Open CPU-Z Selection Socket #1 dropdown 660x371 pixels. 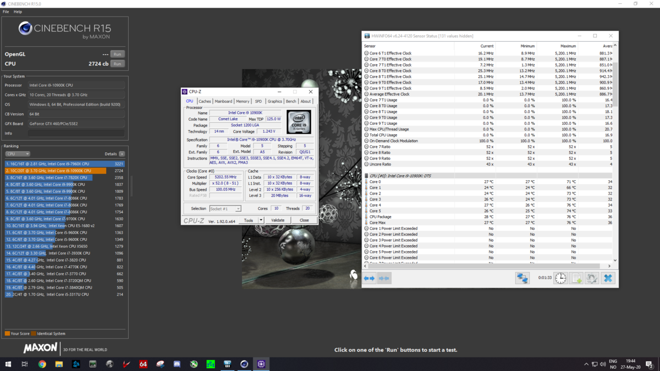pyautogui.click(x=225, y=209)
